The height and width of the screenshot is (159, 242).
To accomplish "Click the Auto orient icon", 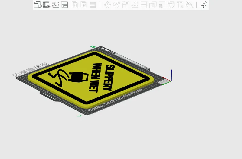I will click(x=56, y=5).
